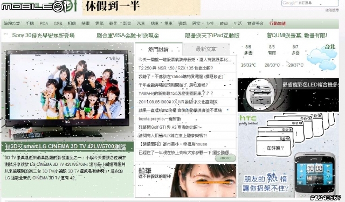
Task: Open the 遊戲 category
Action: pyautogui.click(x=182, y=23)
